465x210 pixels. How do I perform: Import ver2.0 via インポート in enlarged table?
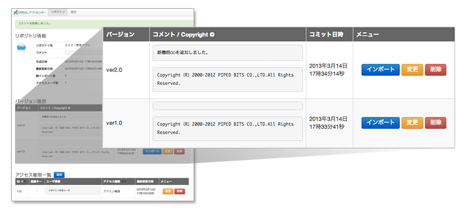380,70
